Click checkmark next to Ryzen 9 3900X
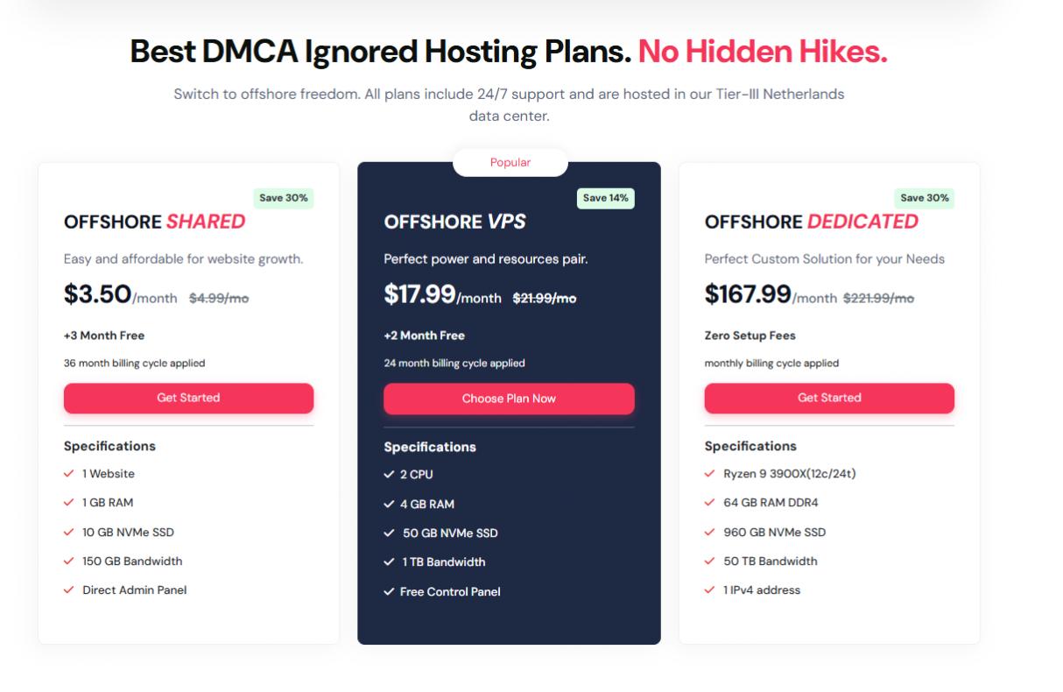This screenshot has height=692, width=1063. pos(709,474)
